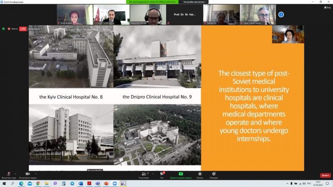
Task: Expand participants options arrow
Action: click(x=153, y=174)
